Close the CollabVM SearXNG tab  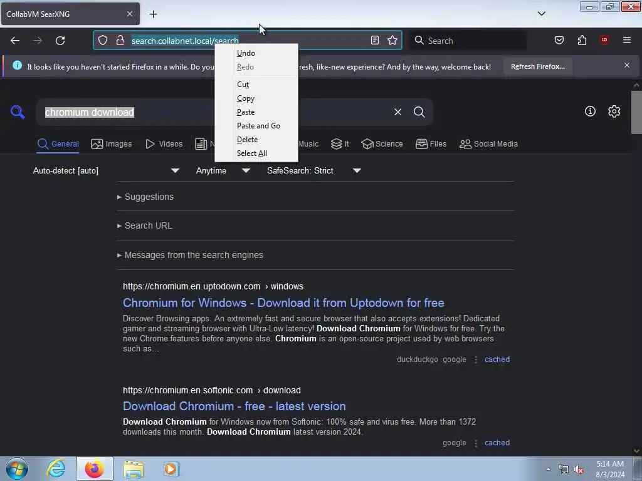point(129,14)
